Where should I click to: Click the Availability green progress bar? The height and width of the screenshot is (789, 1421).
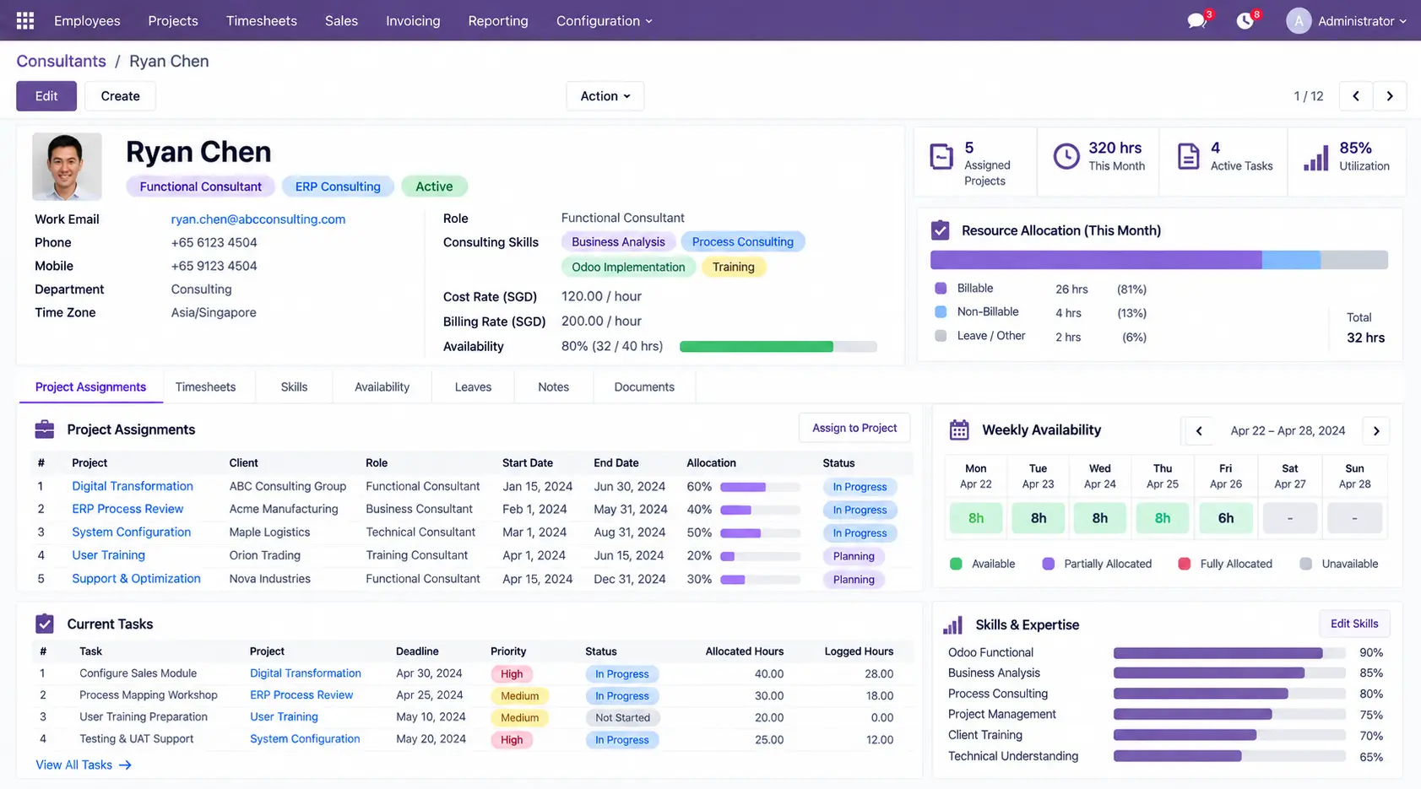pyautogui.click(x=778, y=346)
